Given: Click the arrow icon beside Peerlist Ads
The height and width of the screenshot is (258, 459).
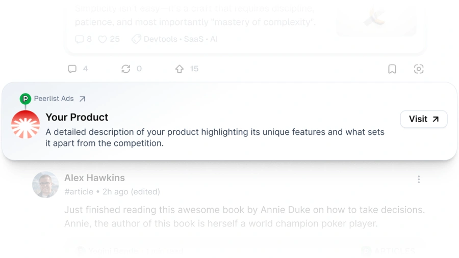Looking at the screenshot, I should 82,99.
